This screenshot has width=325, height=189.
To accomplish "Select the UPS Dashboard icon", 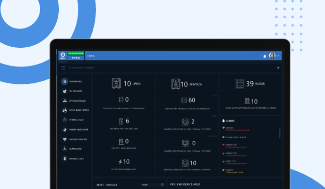I will (x=65, y=101).
